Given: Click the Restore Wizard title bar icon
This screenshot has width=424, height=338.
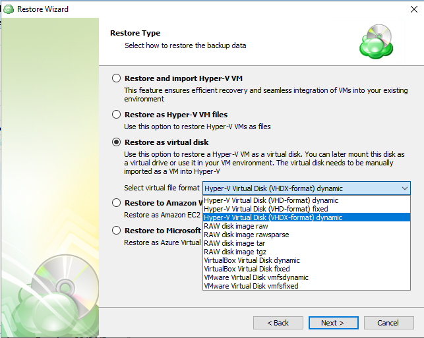Looking at the screenshot, I should [x=8, y=9].
